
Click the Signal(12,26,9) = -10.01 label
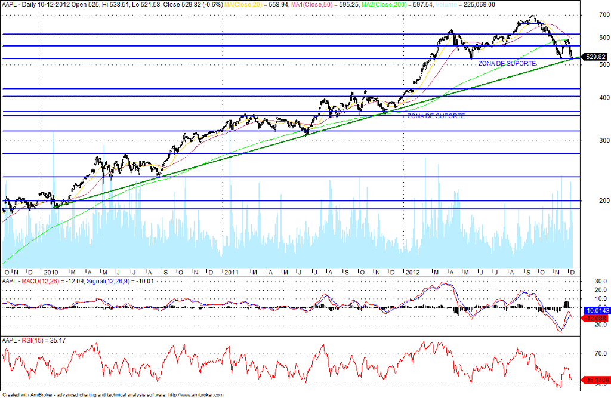(120, 281)
